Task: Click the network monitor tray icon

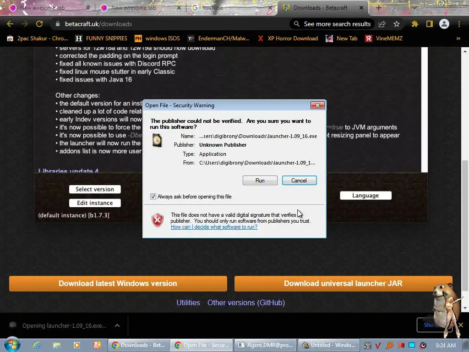Action: coord(412,346)
